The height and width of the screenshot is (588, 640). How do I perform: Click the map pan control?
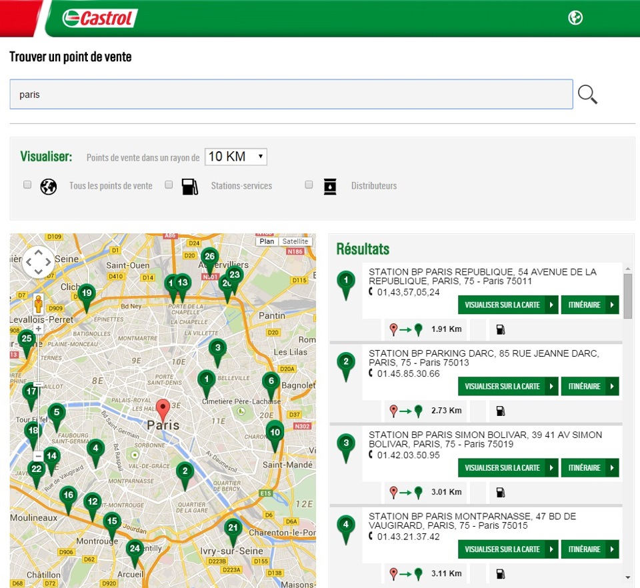(39, 262)
